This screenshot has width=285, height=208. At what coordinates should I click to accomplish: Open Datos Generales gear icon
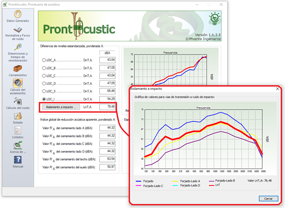tap(18, 14)
